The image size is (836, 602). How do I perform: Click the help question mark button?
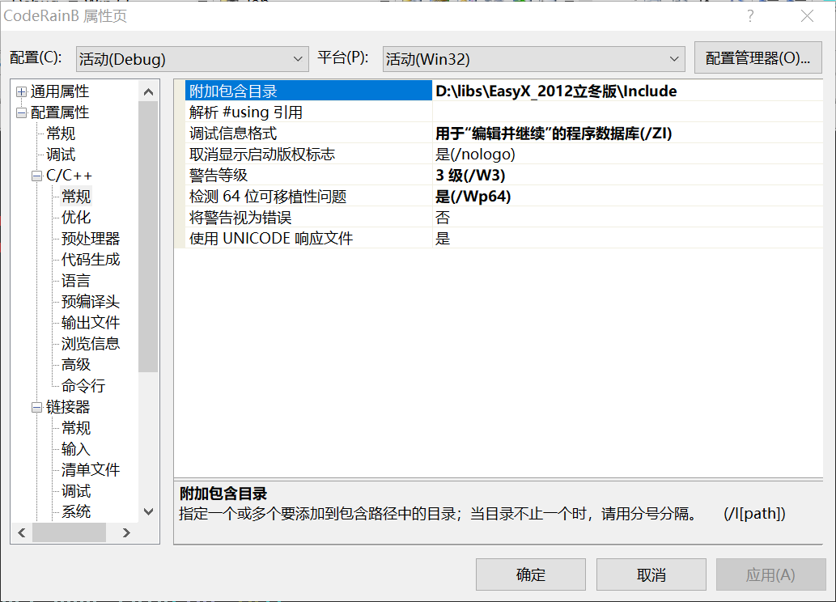pyautogui.click(x=750, y=16)
